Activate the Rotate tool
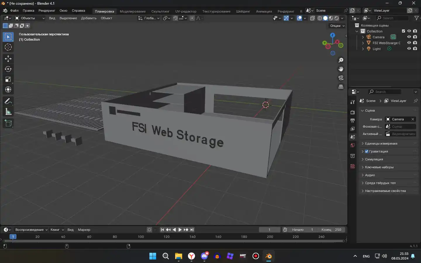The width and height of the screenshot is (421, 263). pyautogui.click(x=8, y=69)
